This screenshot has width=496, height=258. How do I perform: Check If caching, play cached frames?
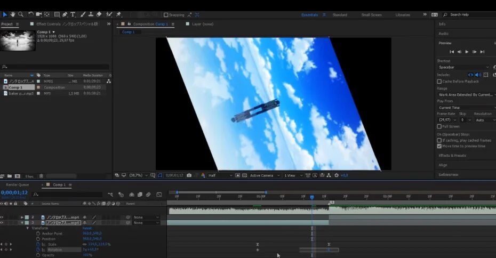click(x=439, y=140)
